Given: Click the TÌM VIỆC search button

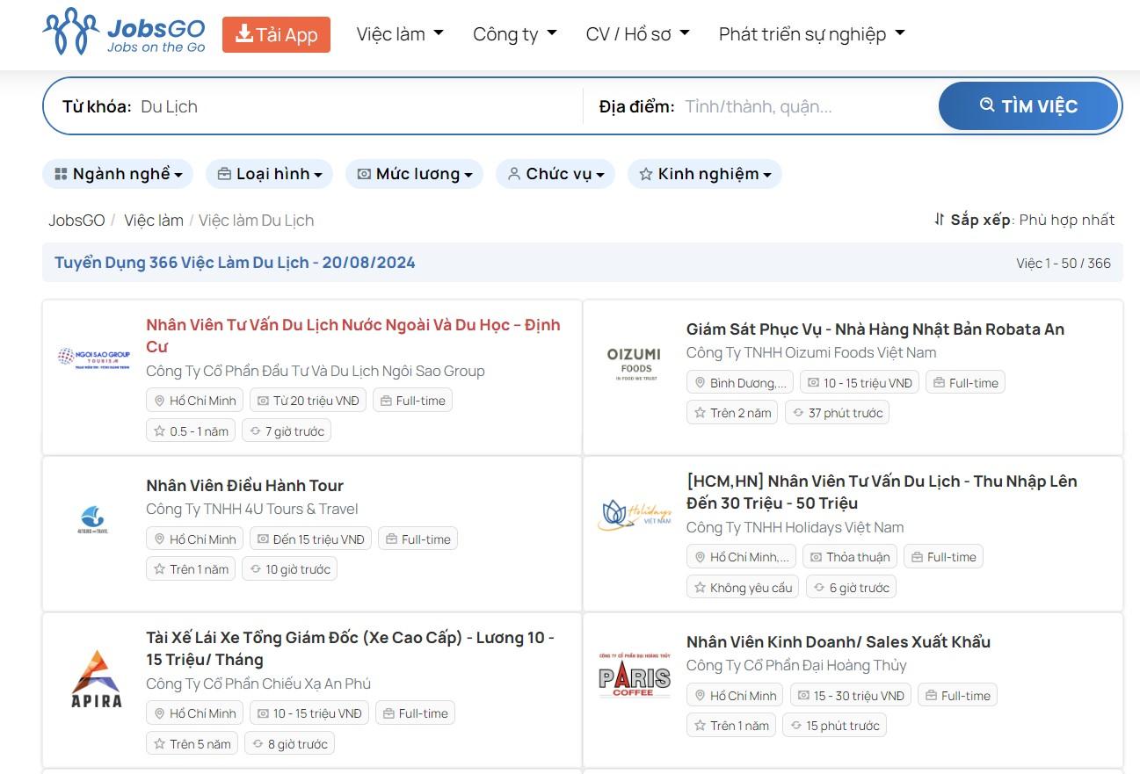Looking at the screenshot, I should [1028, 106].
